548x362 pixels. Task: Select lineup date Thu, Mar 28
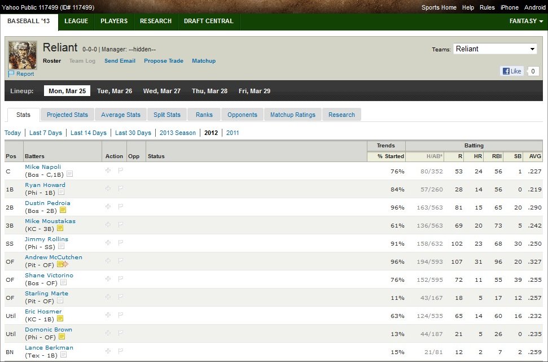coord(210,91)
